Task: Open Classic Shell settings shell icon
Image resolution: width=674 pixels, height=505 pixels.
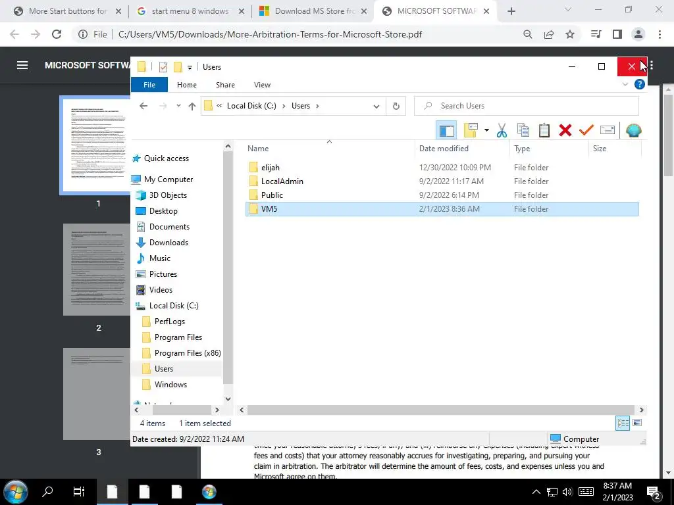Action: coord(634,130)
